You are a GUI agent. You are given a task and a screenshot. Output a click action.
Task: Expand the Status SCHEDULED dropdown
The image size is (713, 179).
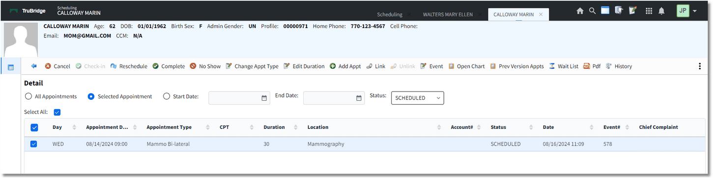pyautogui.click(x=417, y=98)
